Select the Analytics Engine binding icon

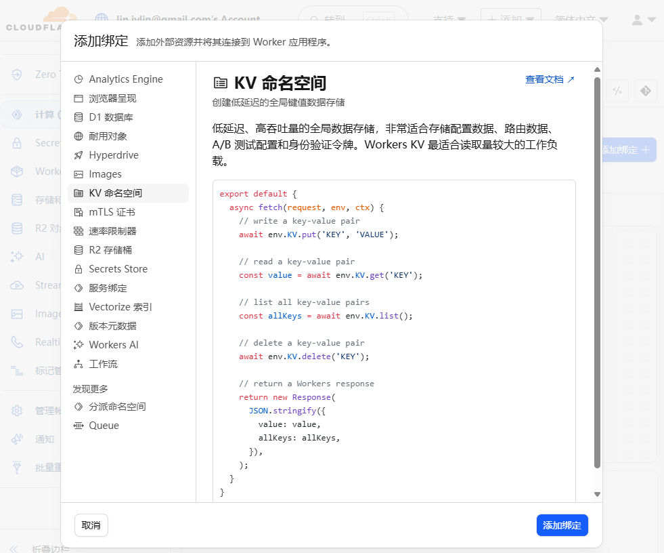[x=79, y=79]
